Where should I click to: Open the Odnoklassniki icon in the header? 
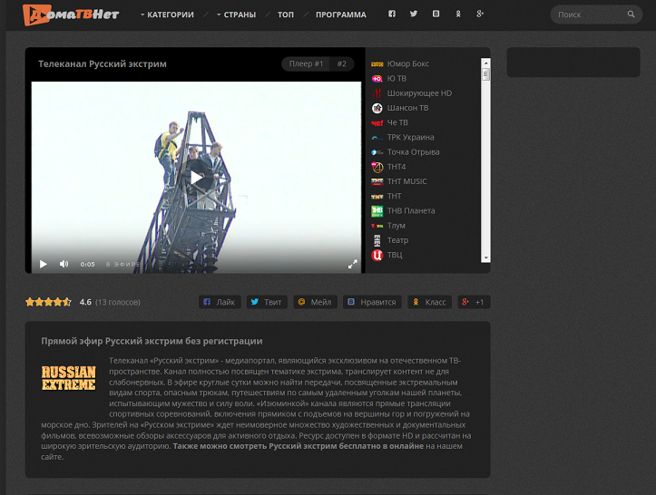click(x=458, y=14)
